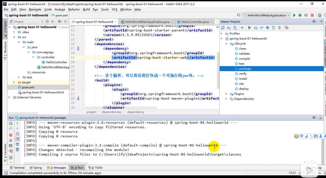Add a Maven project with plus icon
Image resolution: width=326 pixels, height=178 pixels.
pyautogui.click(x=242, y=28)
